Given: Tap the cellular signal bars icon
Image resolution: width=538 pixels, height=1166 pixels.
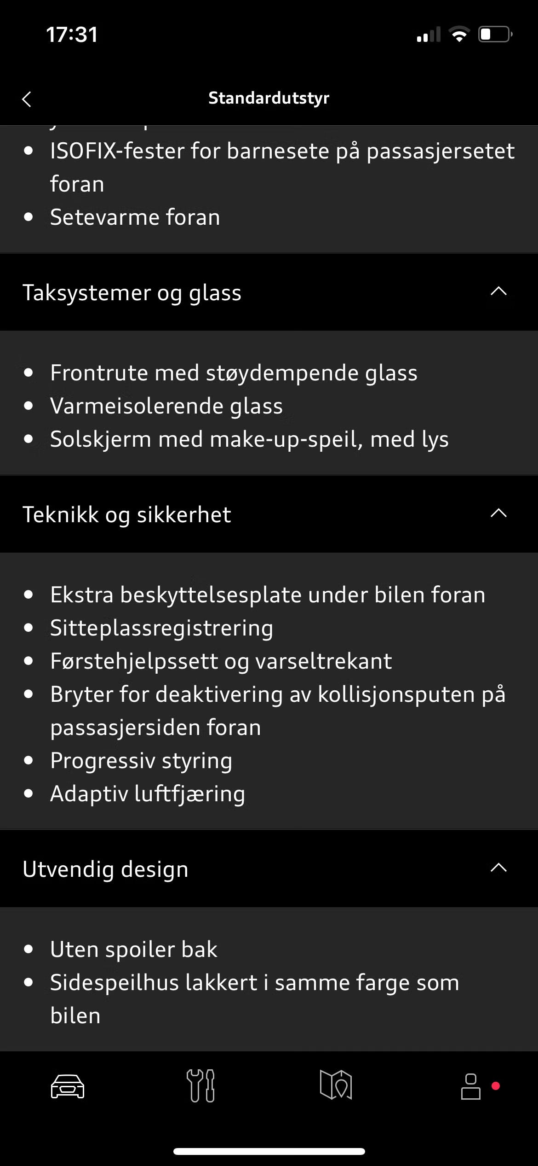Looking at the screenshot, I should pyautogui.click(x=429, y=35).
